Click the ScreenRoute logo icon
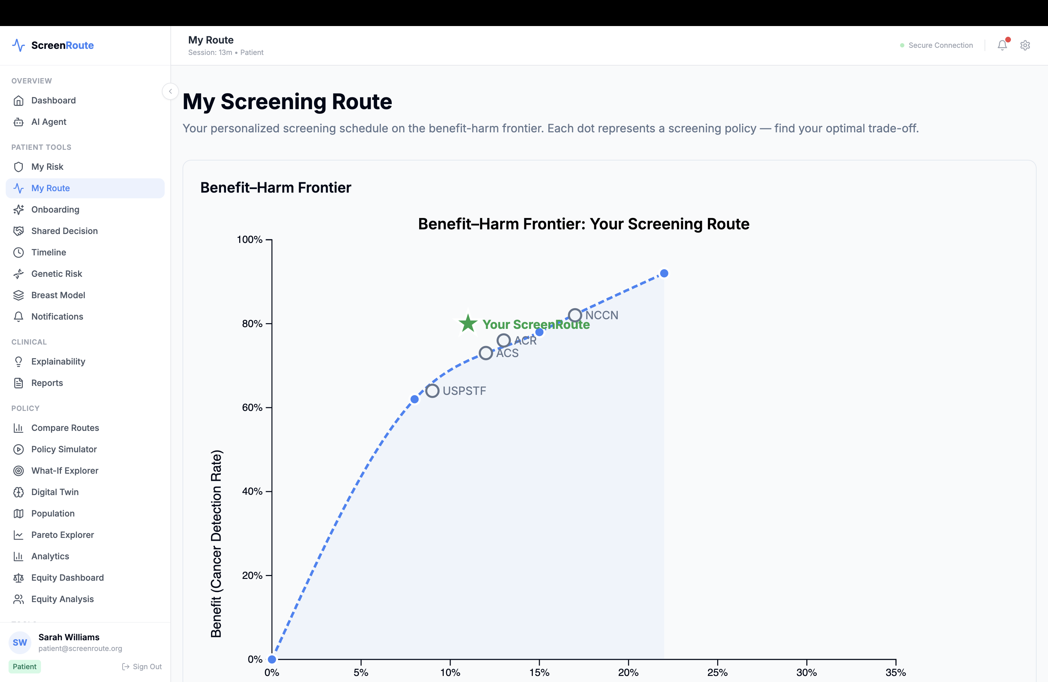Screen dimensions: 1048x682 click(19, 45)
